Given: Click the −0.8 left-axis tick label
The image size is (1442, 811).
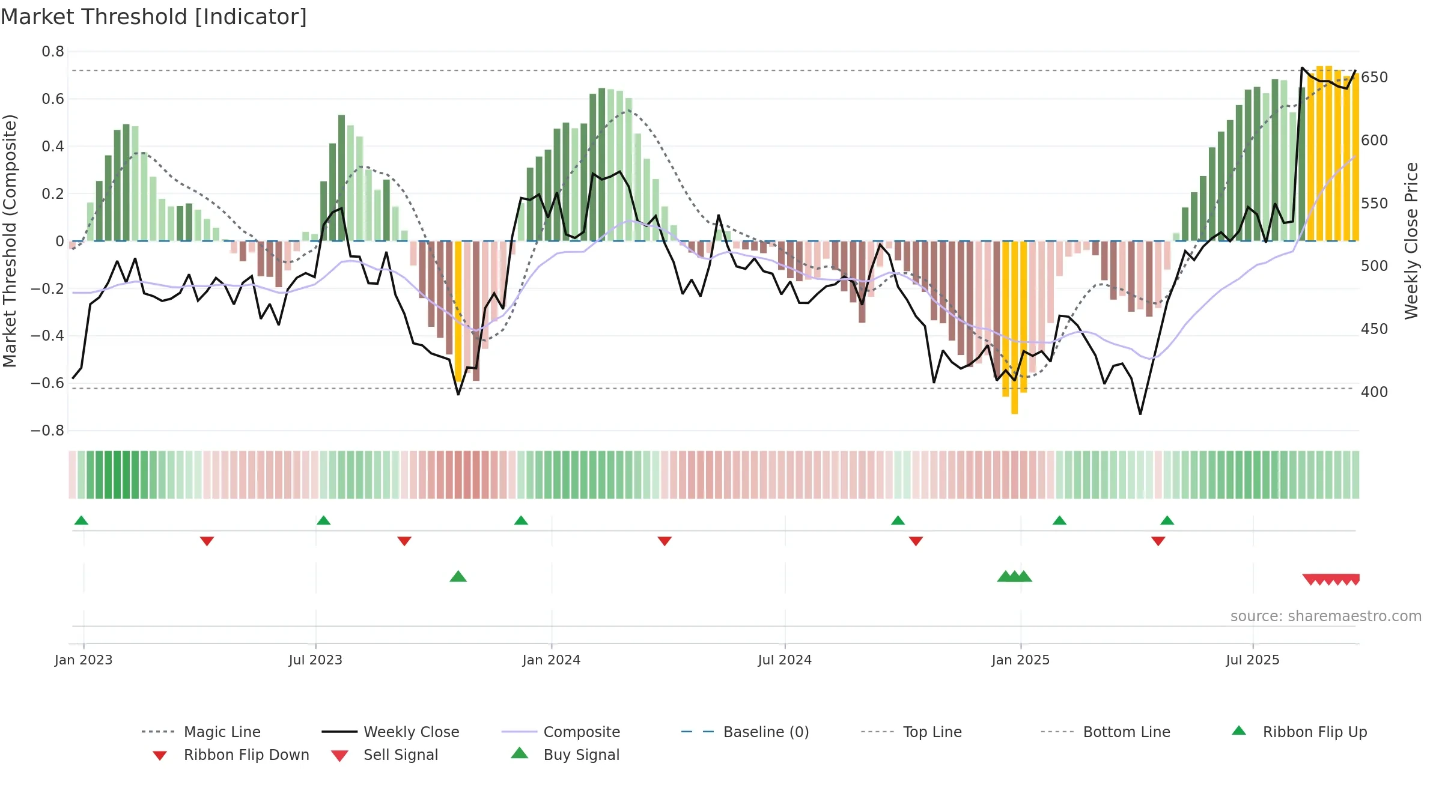Looking at the screenshot, I should tap(47, 431).
